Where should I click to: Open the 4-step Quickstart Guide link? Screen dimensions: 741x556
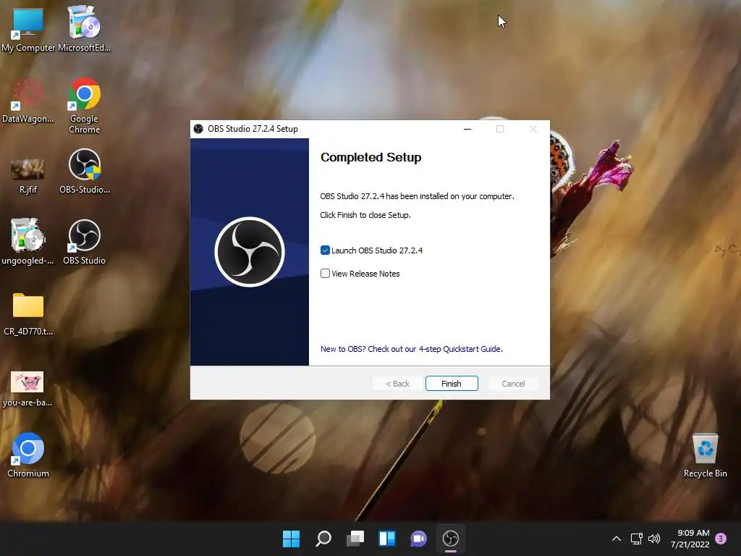pos(411,349)
